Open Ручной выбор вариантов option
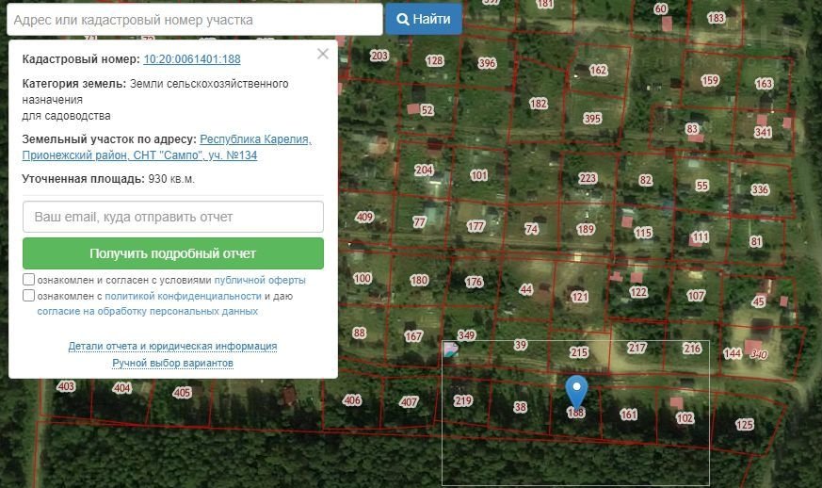The width and height of the screenshot is (822, 488). pyautogui.click(x=172, y=363)
